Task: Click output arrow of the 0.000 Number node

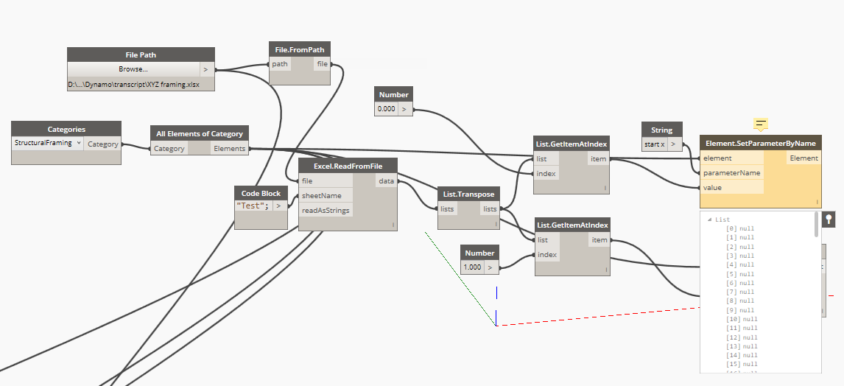Action: pos(405,109)
